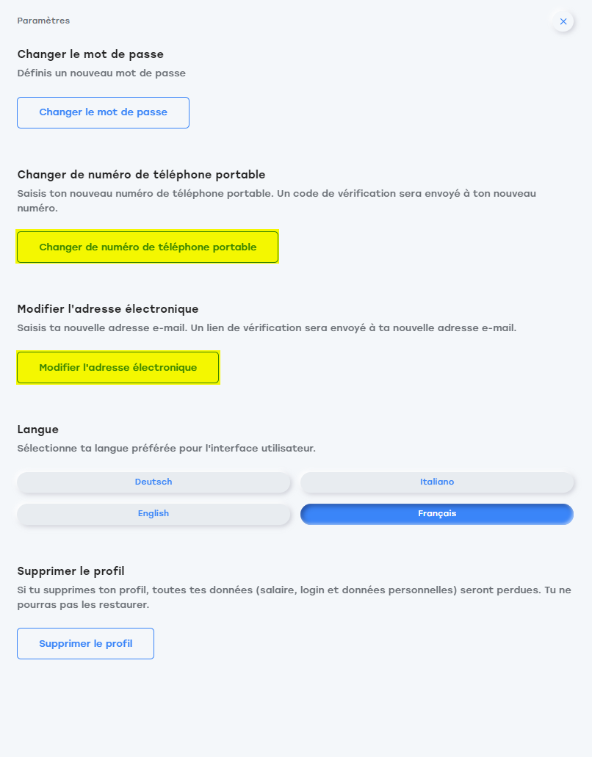Click the Modifier l'adresse électronique heading
Viewport: 592px width, 757px height.
[108, 309]
